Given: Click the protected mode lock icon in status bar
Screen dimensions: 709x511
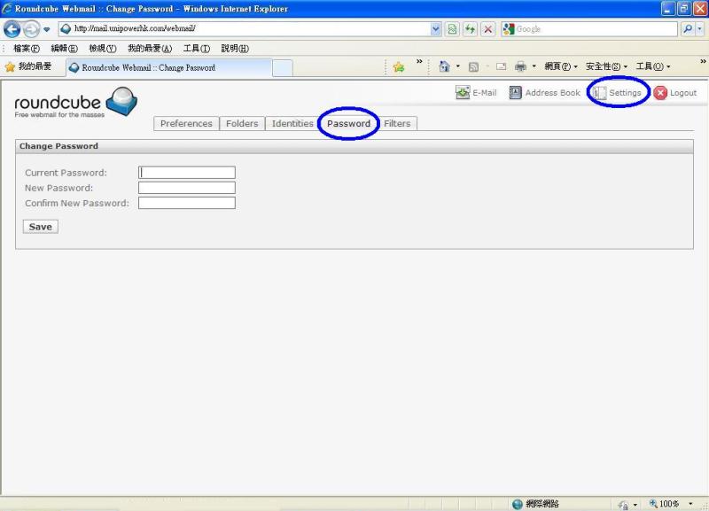Looking at the screenshot, I should pyautogui.click(x=624, y=505).
